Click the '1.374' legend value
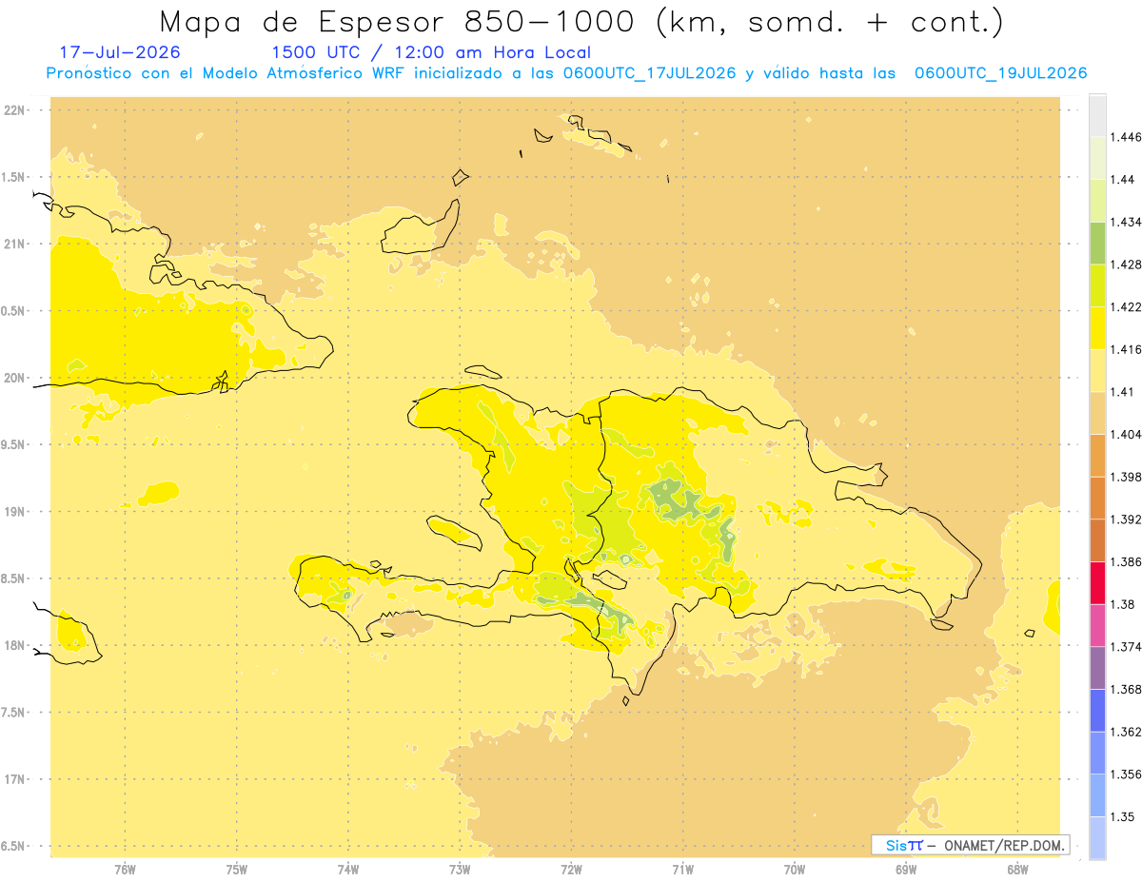Screen dimensions: 1142x882 (1128, 646)
